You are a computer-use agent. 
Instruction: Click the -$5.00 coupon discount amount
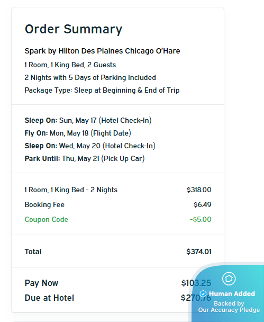(x=201, y=219)
